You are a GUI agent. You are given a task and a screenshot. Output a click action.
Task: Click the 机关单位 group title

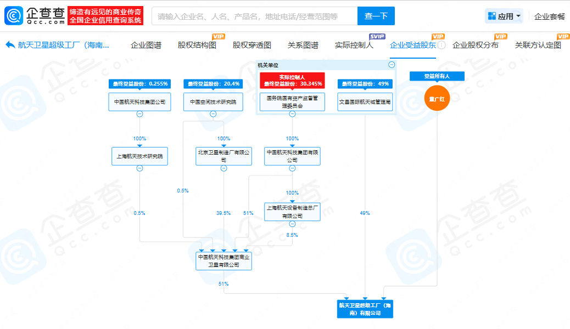coord(268,65)
